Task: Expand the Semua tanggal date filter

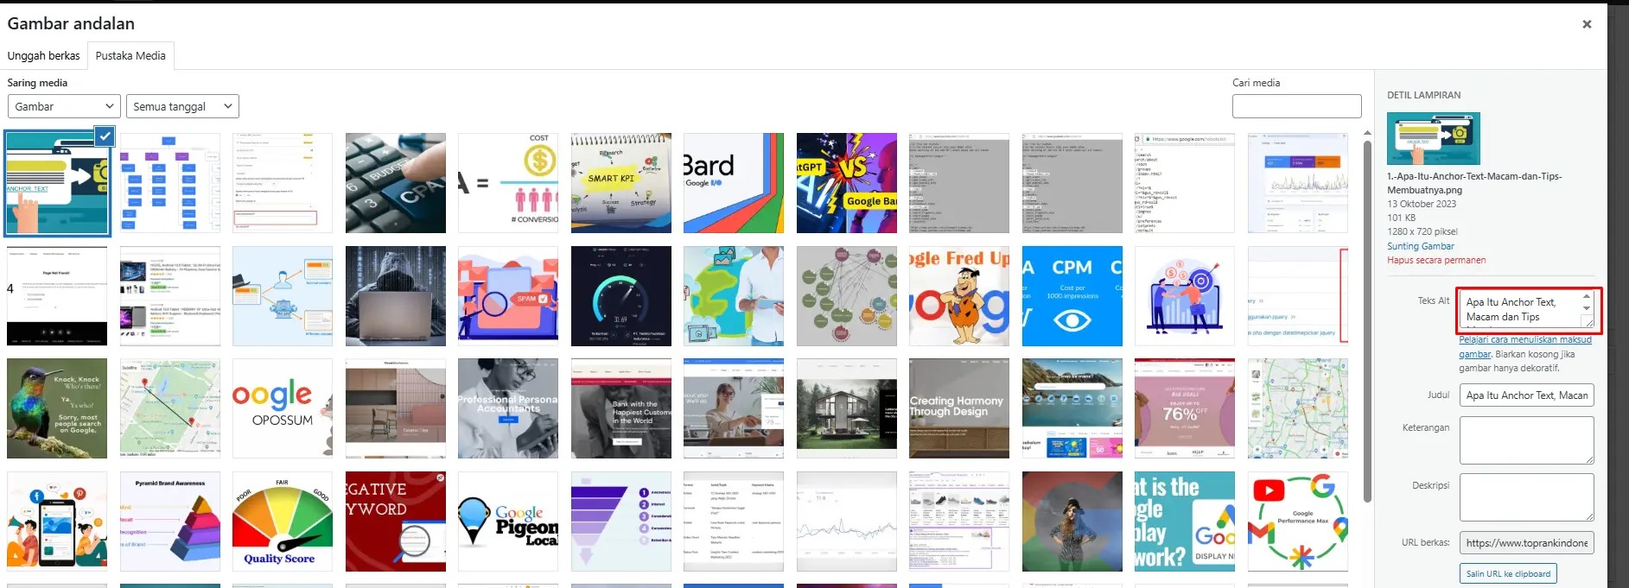Action: 182,106
